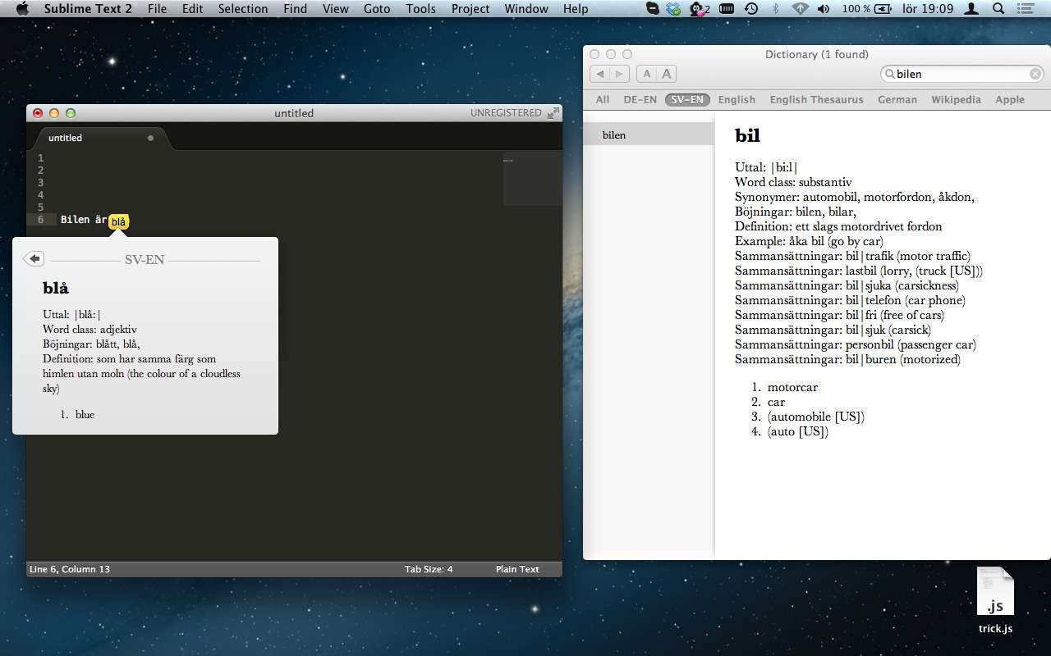The width and height of the screenshot is (1051, 656).
Task: Open the Tools menu
Action: (x=421, y=8)
